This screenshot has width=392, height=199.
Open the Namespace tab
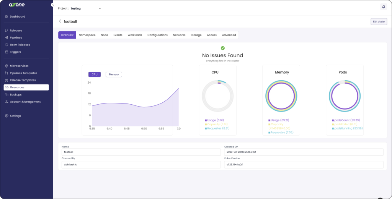click(x=87, y=35)
